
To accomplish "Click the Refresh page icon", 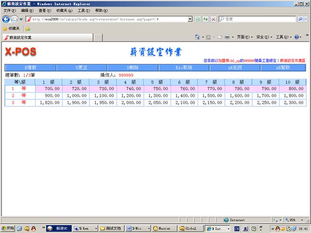I will [205, 19].
